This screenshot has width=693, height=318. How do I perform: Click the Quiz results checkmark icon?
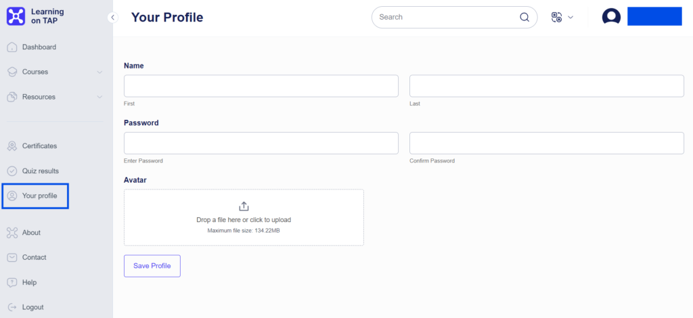(12, 171)
